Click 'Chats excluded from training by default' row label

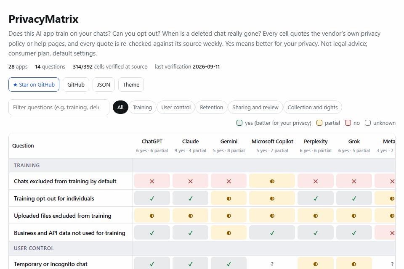65,181
